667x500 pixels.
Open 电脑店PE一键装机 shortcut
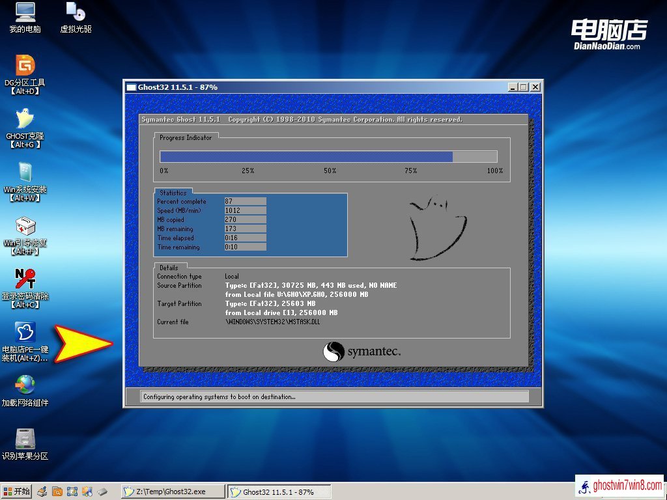click(25, 333)
